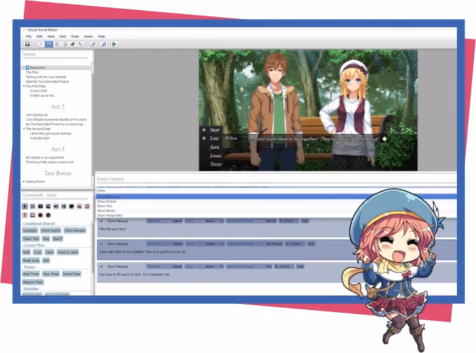Click the Else If command button
This screenshot has height=353, width=476.
(x=58, y=239)
